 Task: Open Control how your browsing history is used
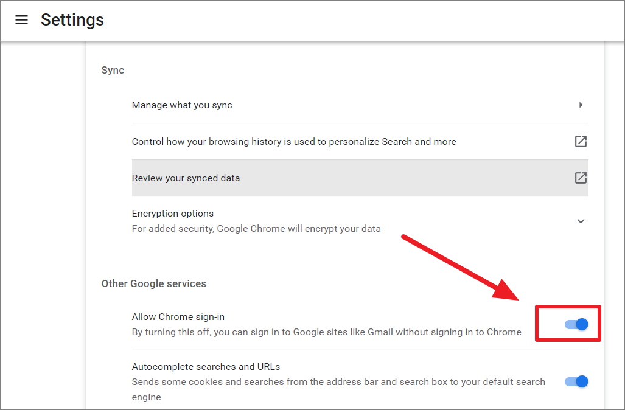click(360, 142)
